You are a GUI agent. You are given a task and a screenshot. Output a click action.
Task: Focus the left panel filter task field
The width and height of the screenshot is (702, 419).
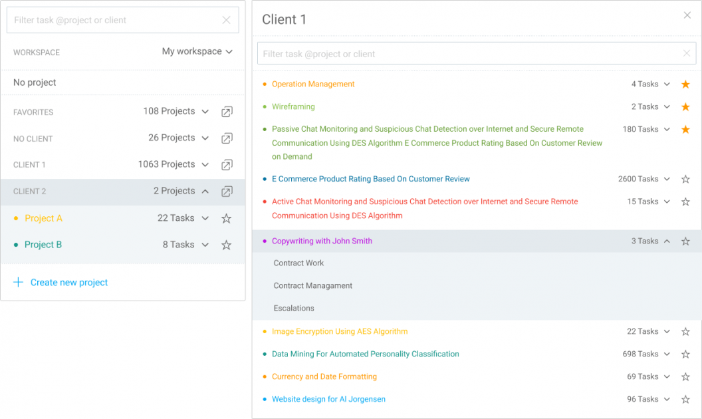click(113, 21)
